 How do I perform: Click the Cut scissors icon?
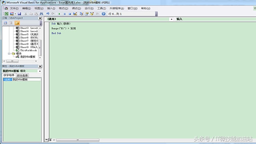pyautogui.click(x=26, y=14)
